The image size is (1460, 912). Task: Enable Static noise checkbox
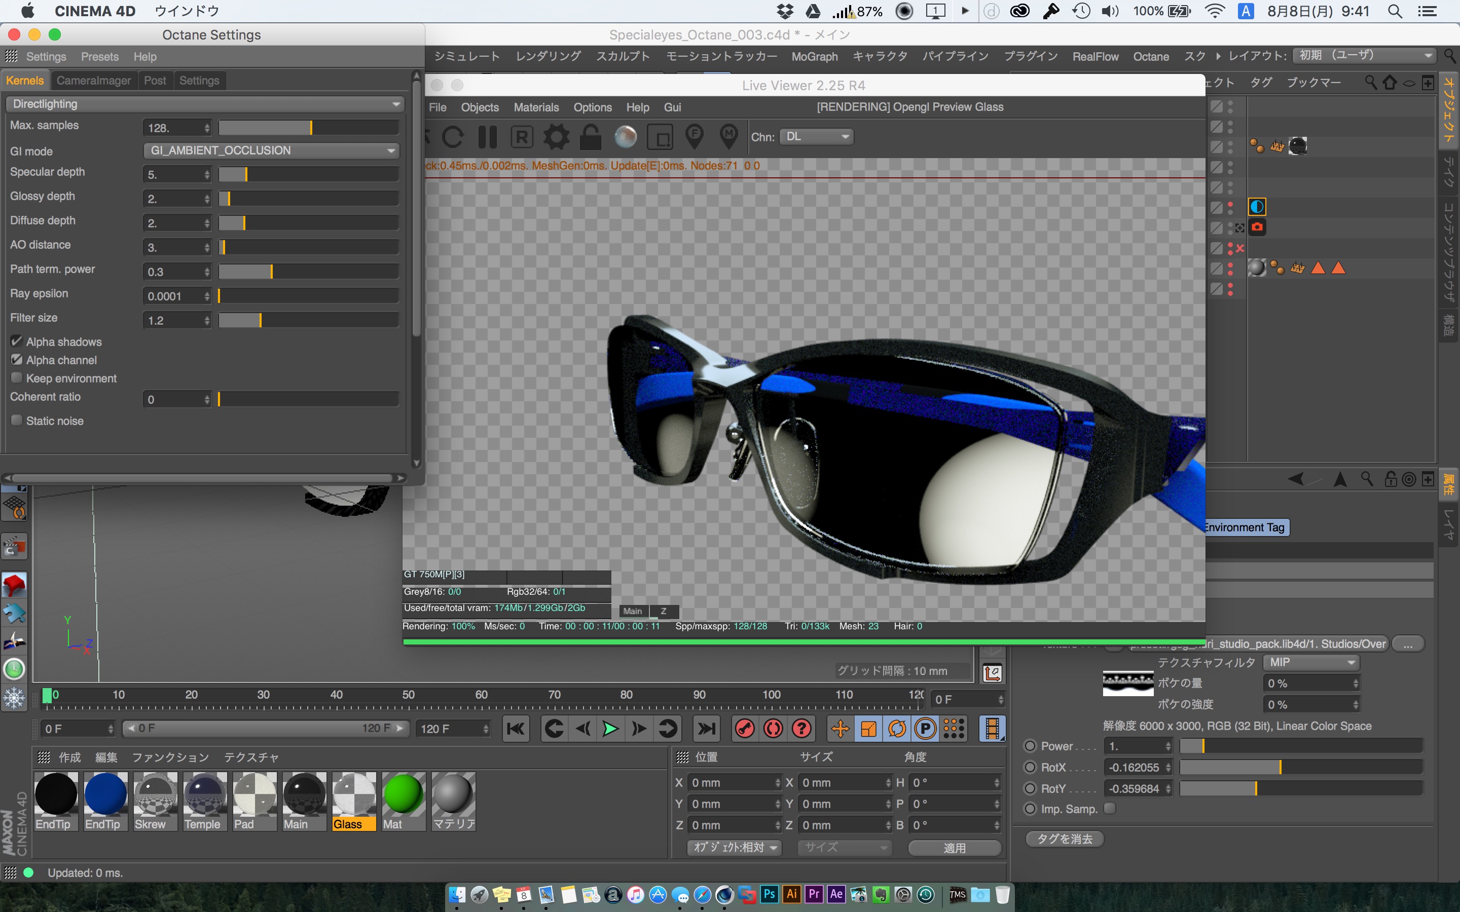click(17, 421)
